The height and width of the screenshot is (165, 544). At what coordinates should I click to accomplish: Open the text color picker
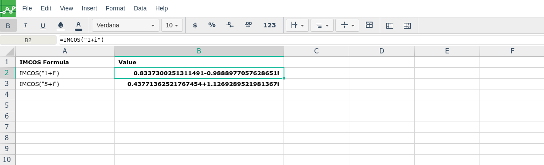click(78, 25)
